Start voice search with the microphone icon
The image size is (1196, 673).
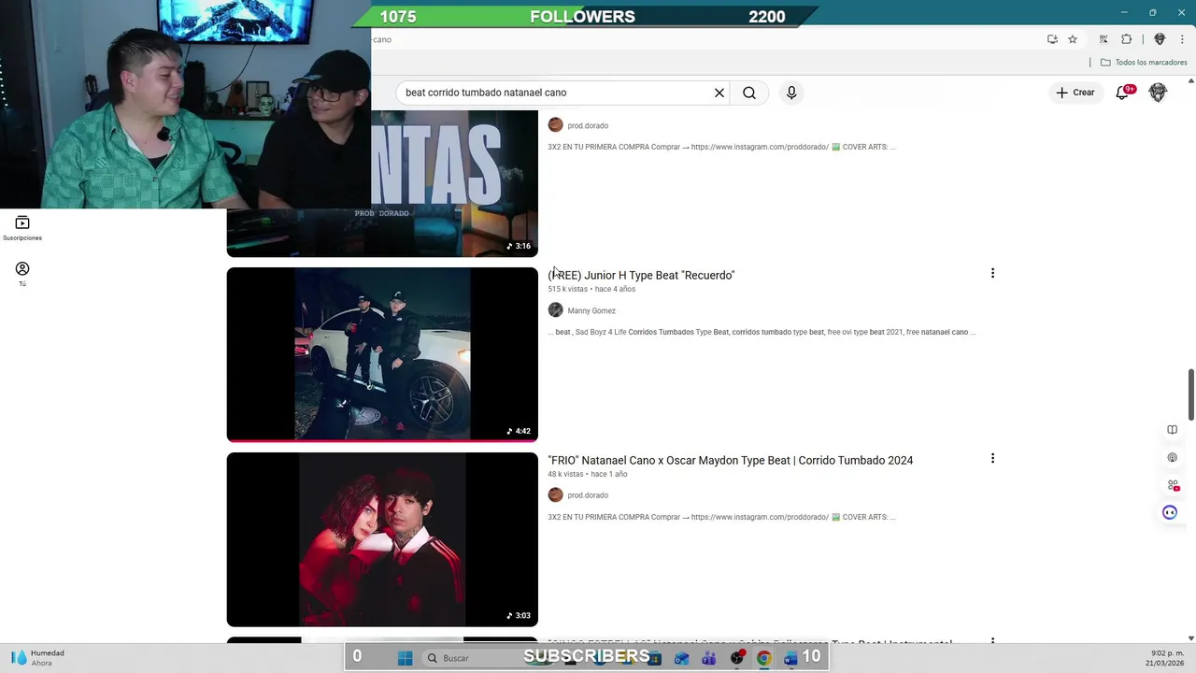pos(791,93)
